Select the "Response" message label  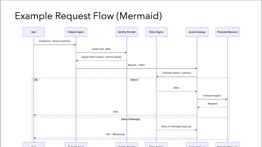[212, 103]
